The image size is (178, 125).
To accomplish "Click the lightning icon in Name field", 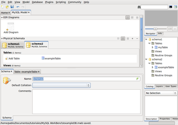I will (x=137, y=79).
